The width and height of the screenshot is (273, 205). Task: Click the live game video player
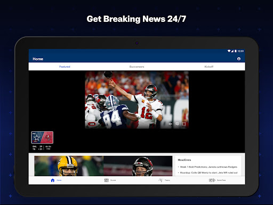pyautogui.click(x=136, y=100)
